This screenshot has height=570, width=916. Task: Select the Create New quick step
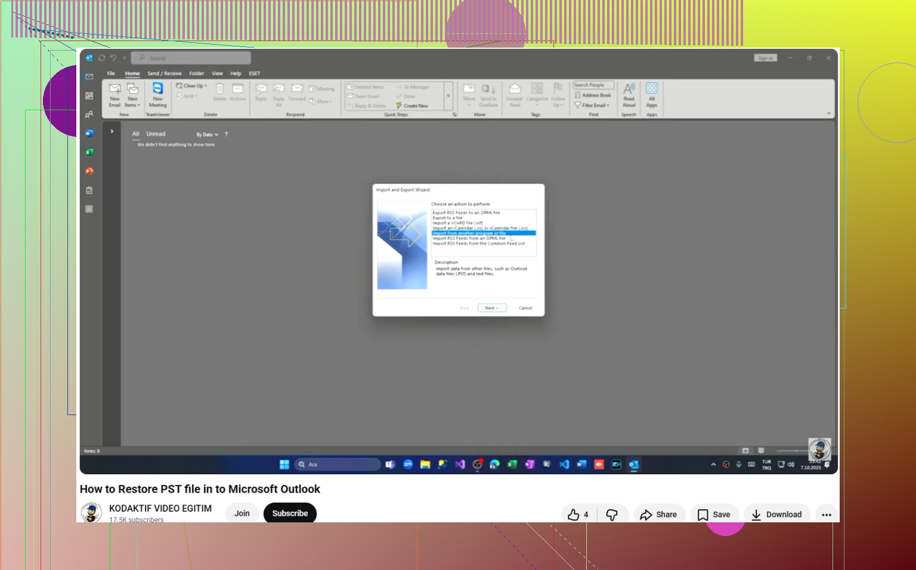[x=412, y=105]
